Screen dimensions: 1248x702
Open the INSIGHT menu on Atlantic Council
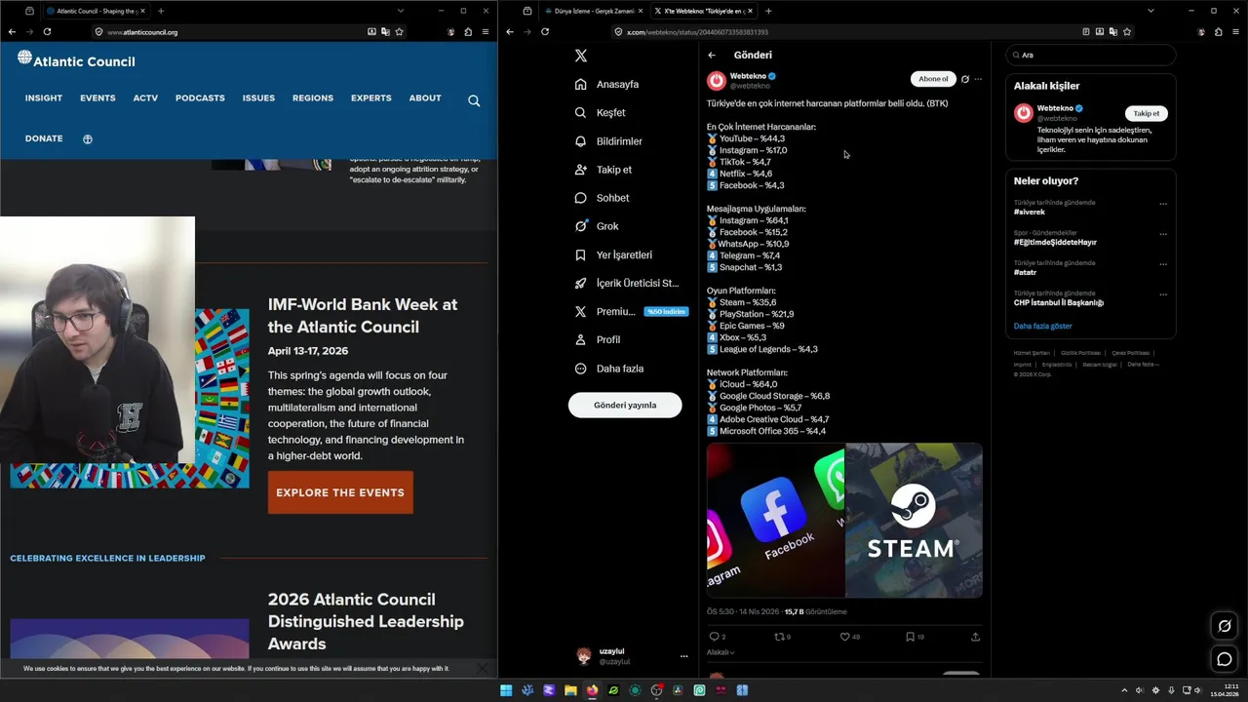coord(44,97)
